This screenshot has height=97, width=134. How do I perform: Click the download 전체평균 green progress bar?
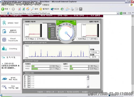pos(33,66)
